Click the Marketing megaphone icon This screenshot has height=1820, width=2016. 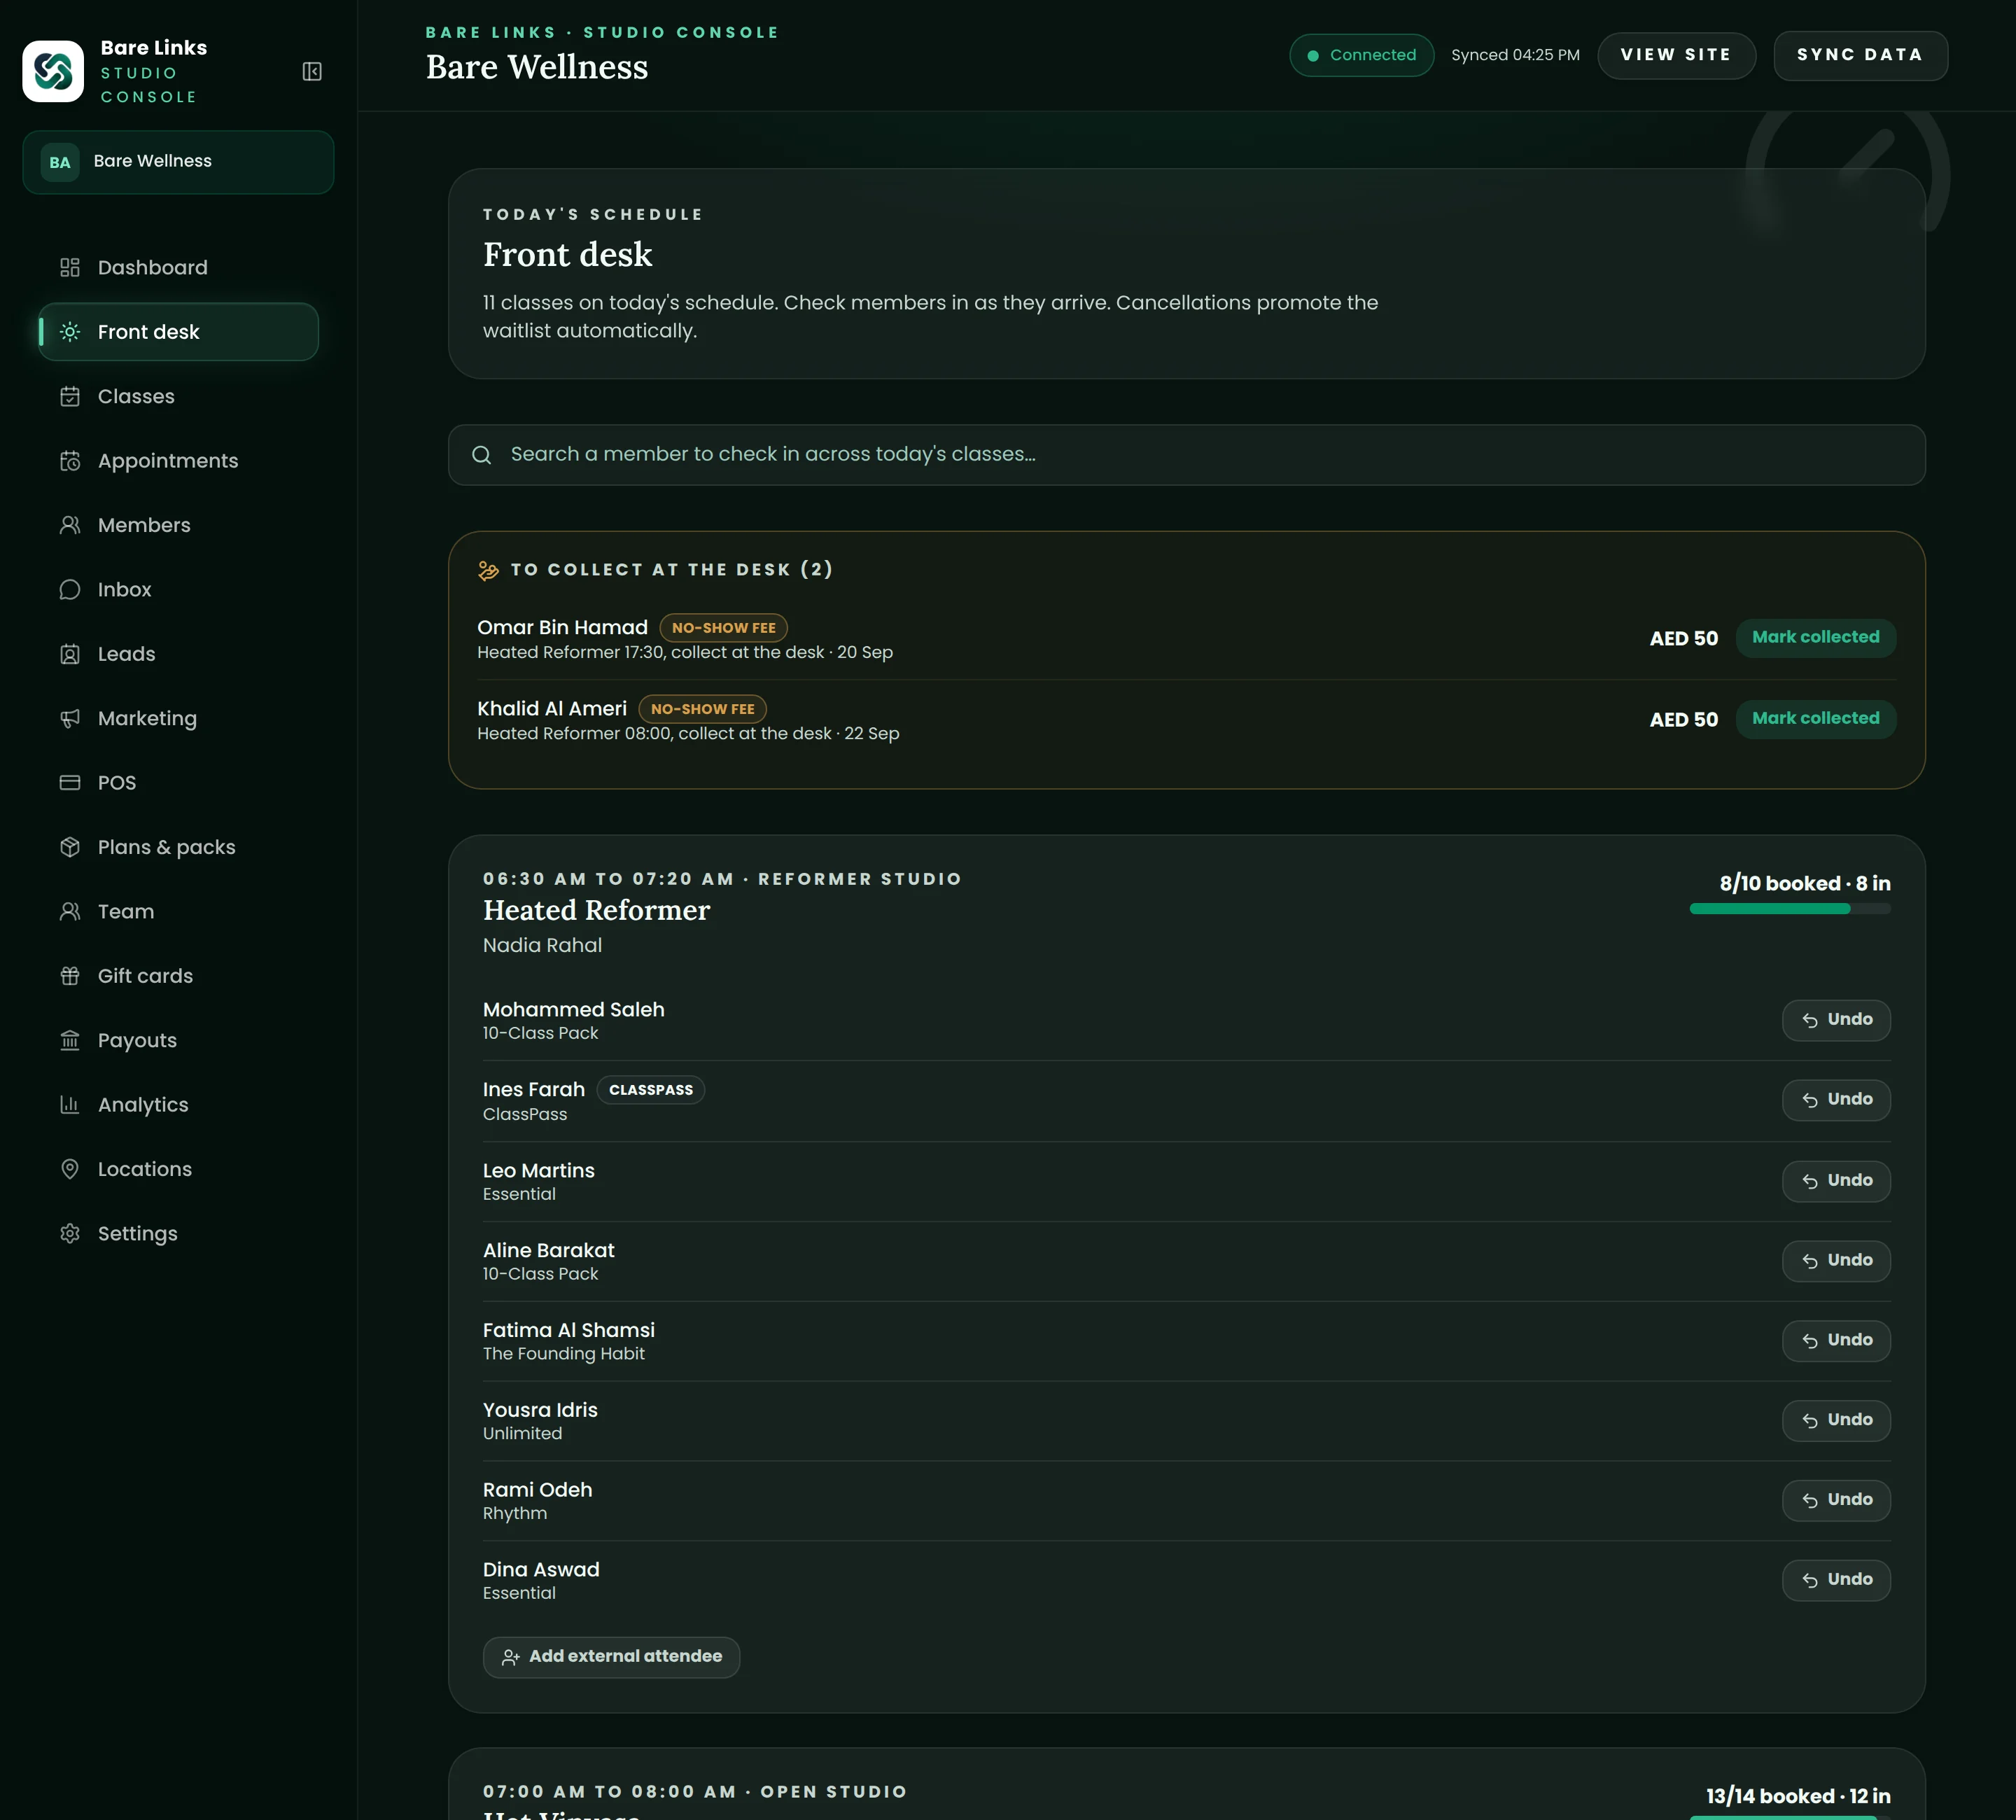click(x=70, y=718)
